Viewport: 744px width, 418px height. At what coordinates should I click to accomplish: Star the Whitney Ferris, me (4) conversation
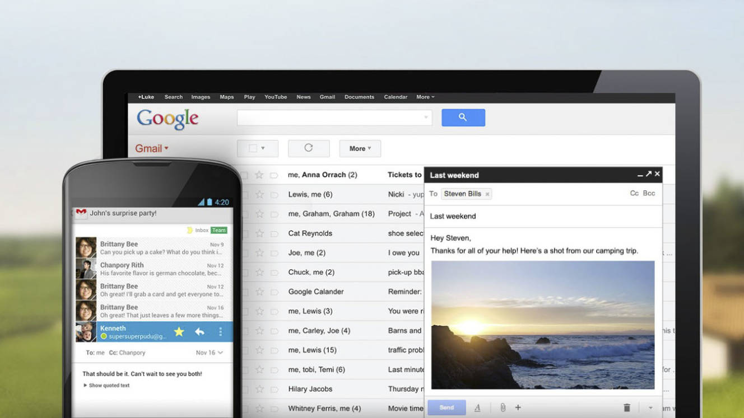[x=259, y=408]
